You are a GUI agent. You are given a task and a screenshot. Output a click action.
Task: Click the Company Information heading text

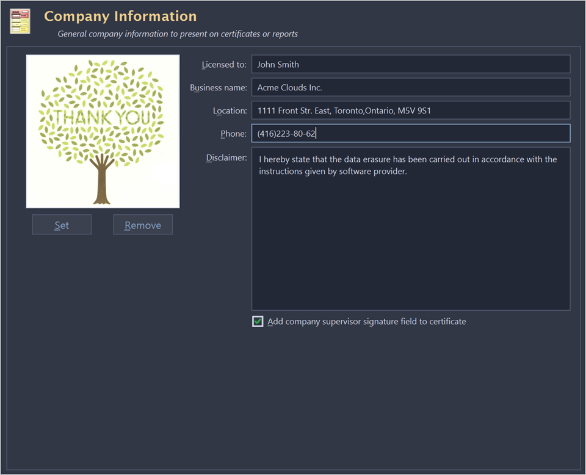[x=120, y=16]
